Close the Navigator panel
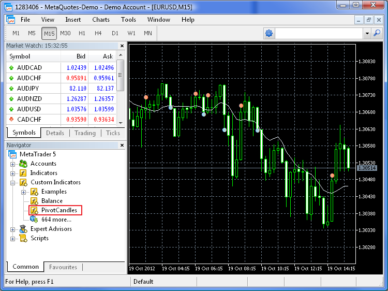Viewport: 388px width, 291px height. click(x=122, y=146)
